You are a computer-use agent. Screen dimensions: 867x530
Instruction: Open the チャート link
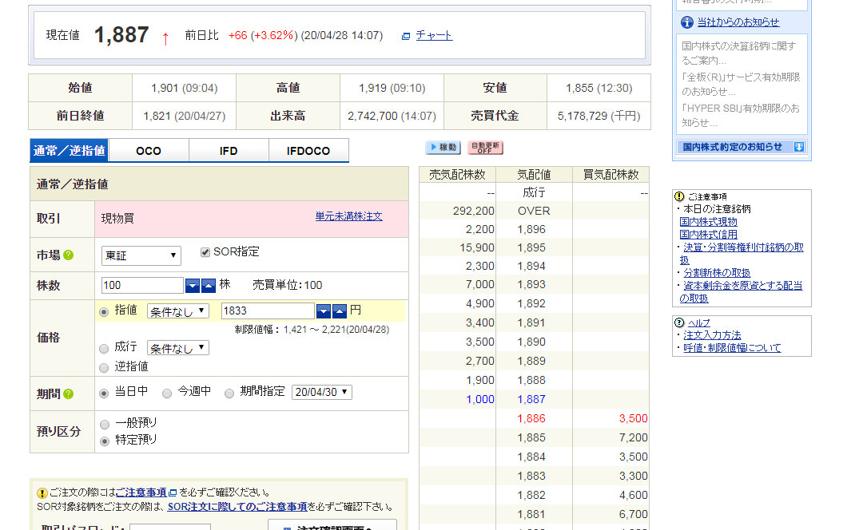click(434, 35)
